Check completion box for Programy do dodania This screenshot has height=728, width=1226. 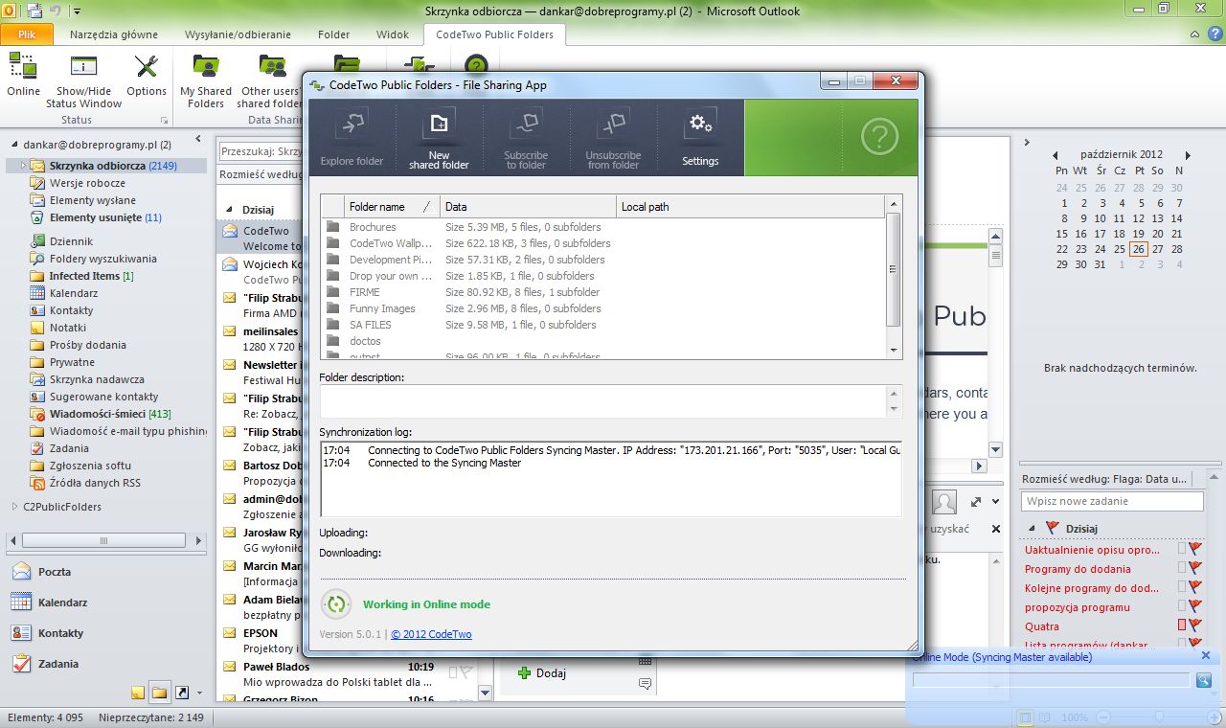1182,568
